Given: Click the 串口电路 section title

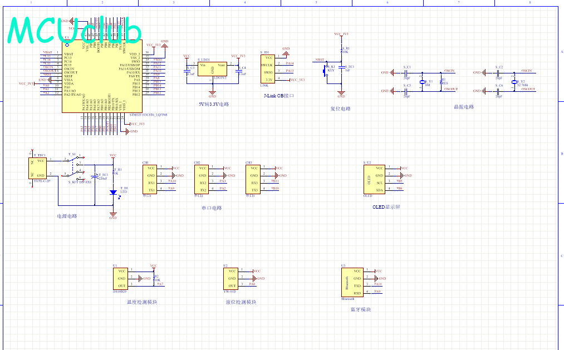Looking at the screenshot, I should coord(212,208).
